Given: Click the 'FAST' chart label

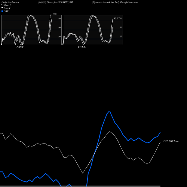Looking at the screenshot, I should 20,47.
